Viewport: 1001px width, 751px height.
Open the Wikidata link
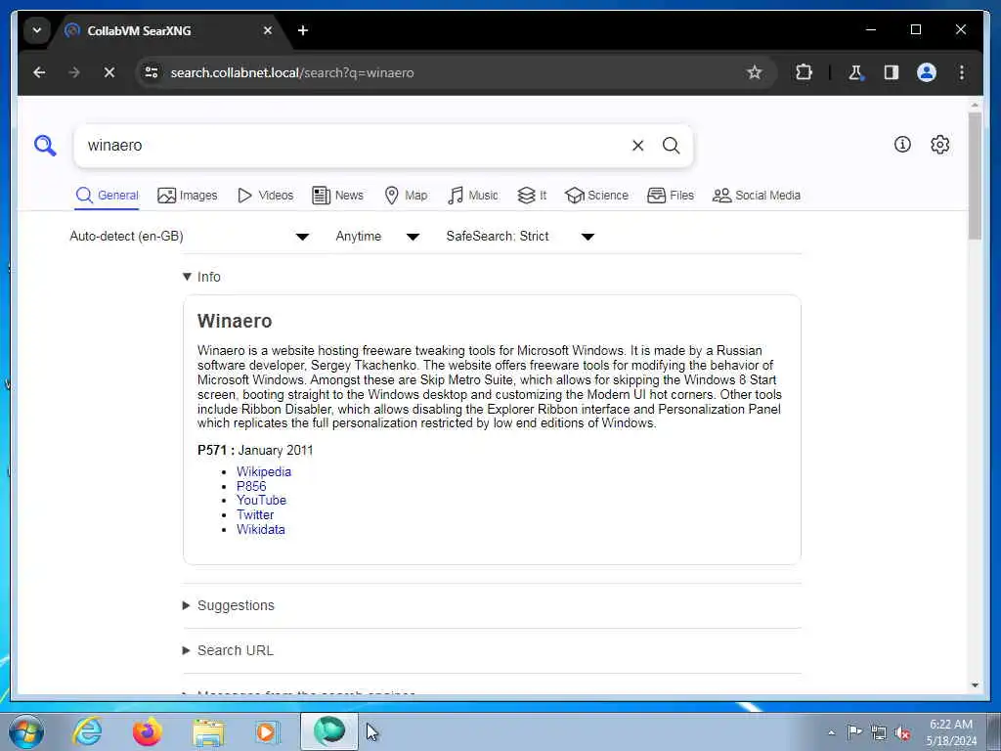260,529
